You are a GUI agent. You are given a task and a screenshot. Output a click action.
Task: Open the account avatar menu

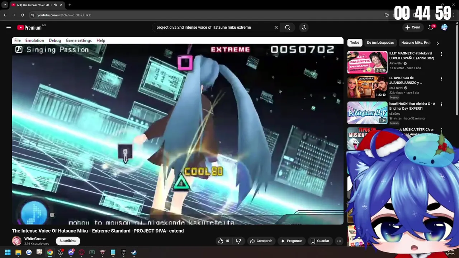[444, 27]
